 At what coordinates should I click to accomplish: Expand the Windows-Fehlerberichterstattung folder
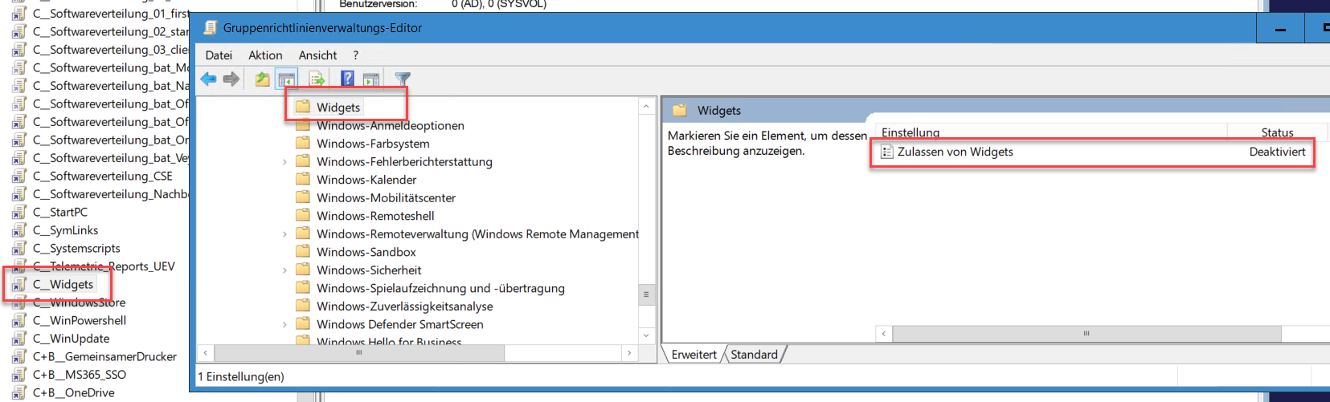click(x=284, y=162)
